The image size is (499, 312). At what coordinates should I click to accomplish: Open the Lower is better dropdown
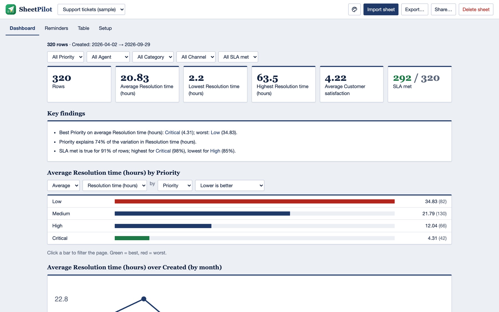coord(230,186)
